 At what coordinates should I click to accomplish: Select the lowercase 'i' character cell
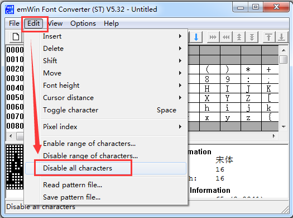[x=230, y=107]
